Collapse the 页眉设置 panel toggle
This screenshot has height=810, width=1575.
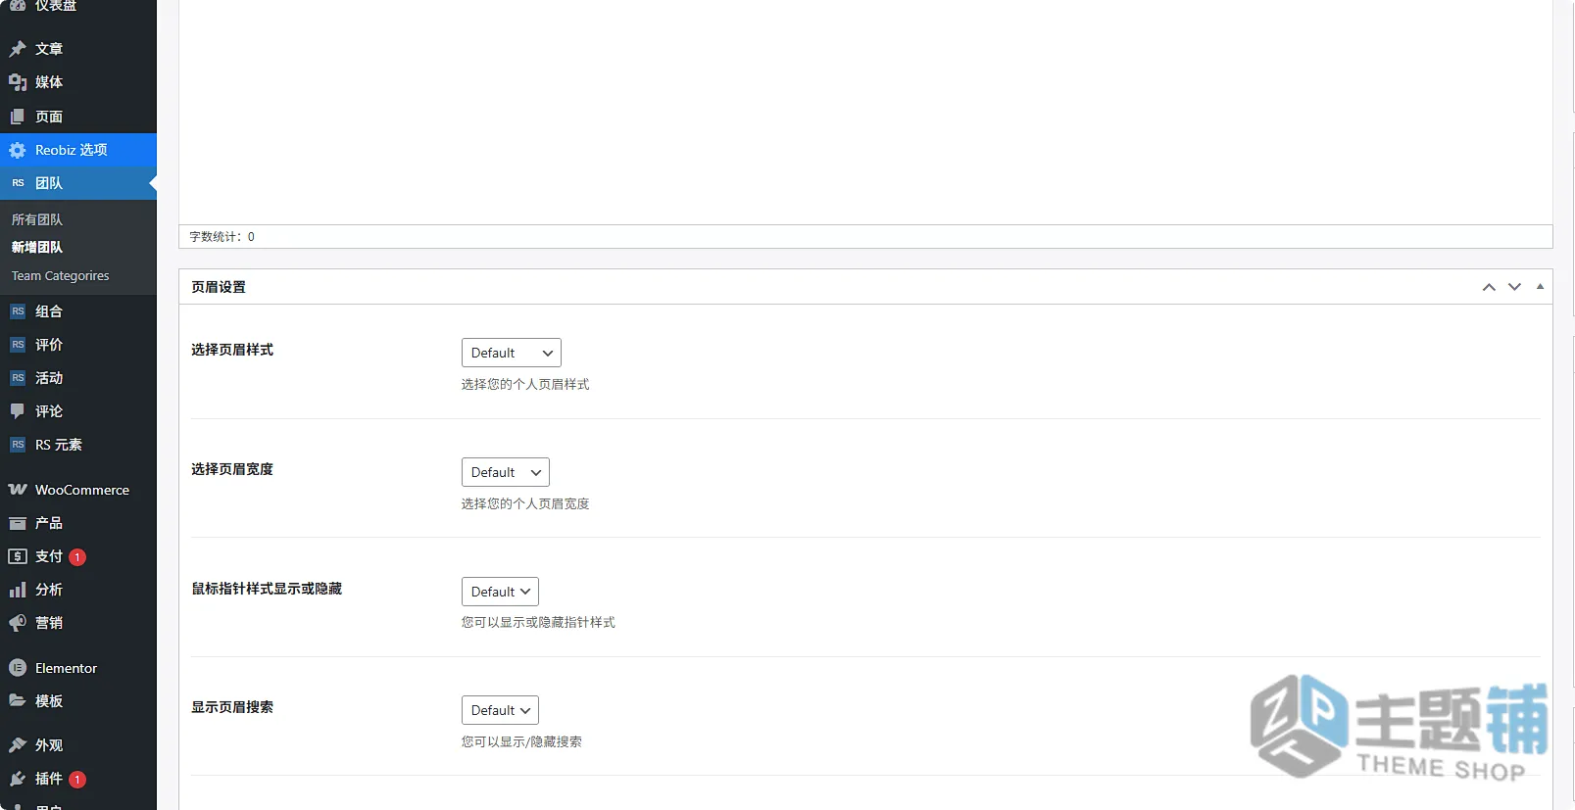click(1541, 287)
